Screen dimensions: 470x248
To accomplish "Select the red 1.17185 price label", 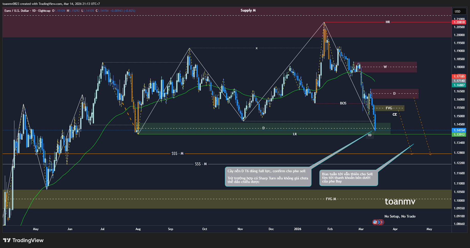I will pyautogui.click(x=459, y=76).
